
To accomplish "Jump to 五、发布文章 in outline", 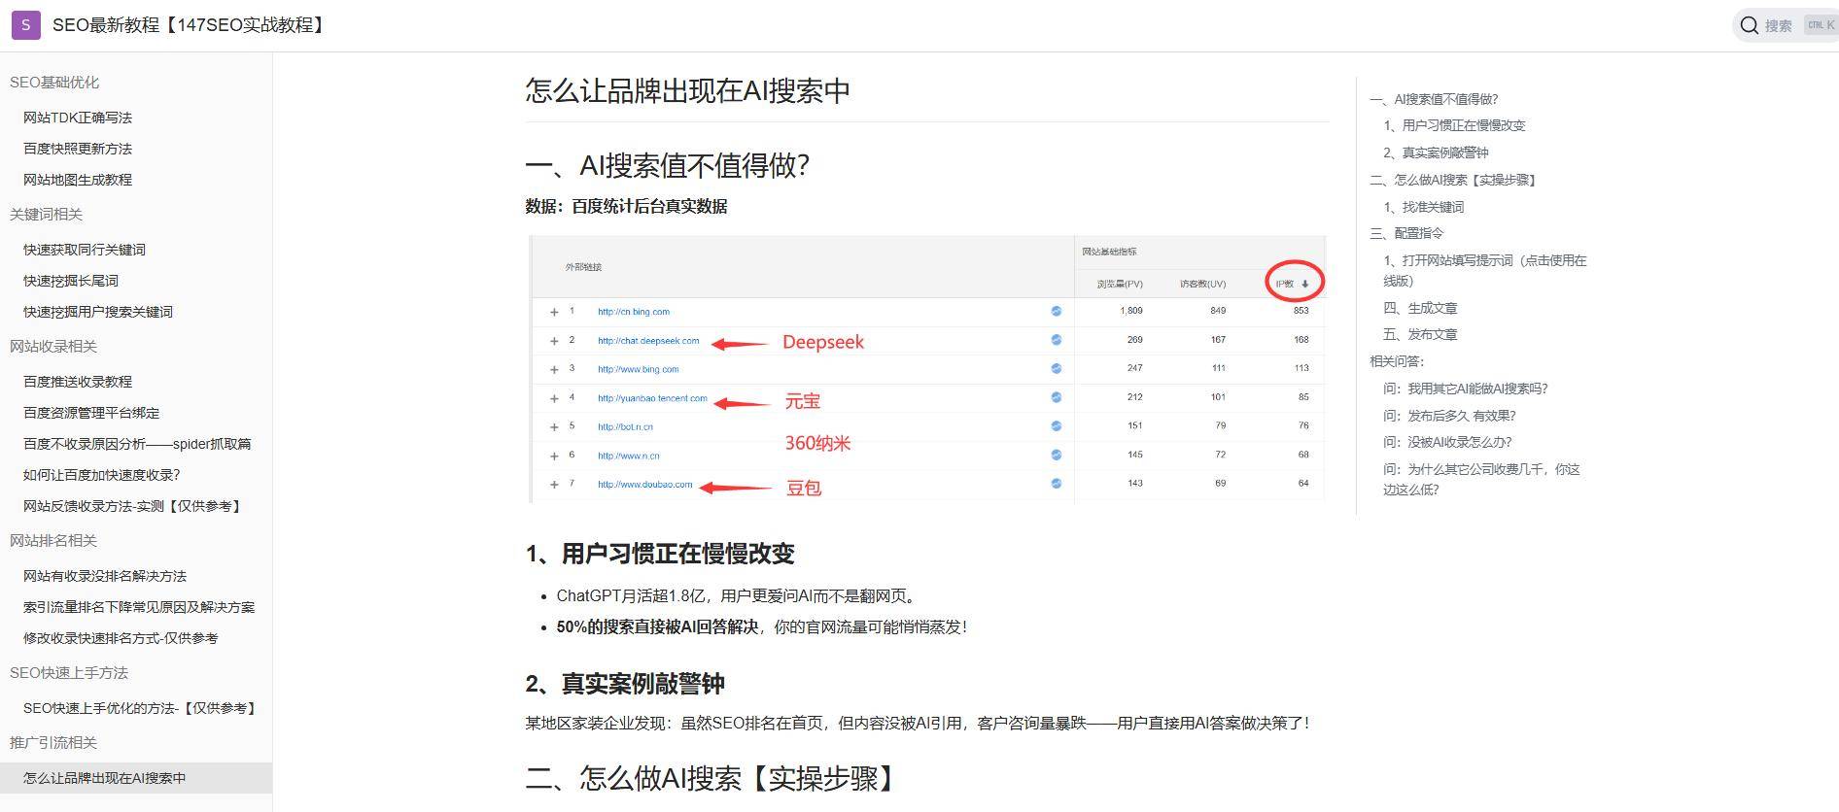I will click(x=1420, y=334).
